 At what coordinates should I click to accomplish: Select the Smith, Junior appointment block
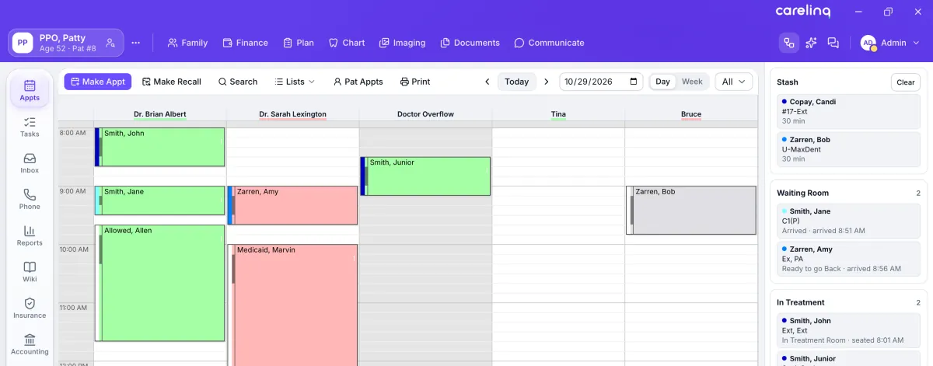coord(425,176)
